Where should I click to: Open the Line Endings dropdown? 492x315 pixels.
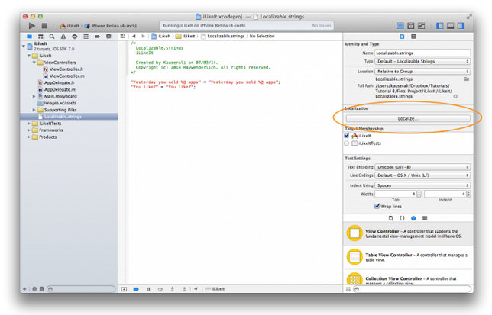422,175
